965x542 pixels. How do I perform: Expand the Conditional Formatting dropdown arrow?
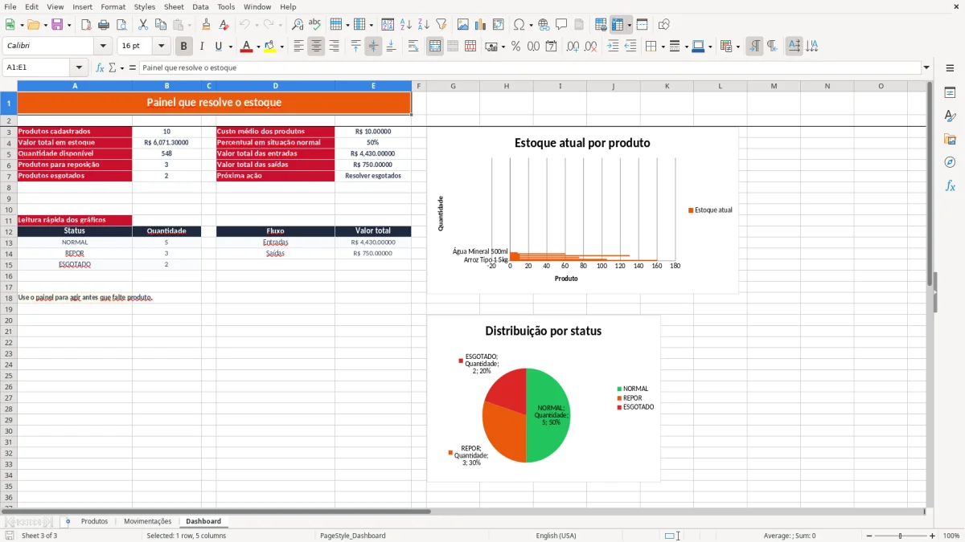click(x=737, y=47)
